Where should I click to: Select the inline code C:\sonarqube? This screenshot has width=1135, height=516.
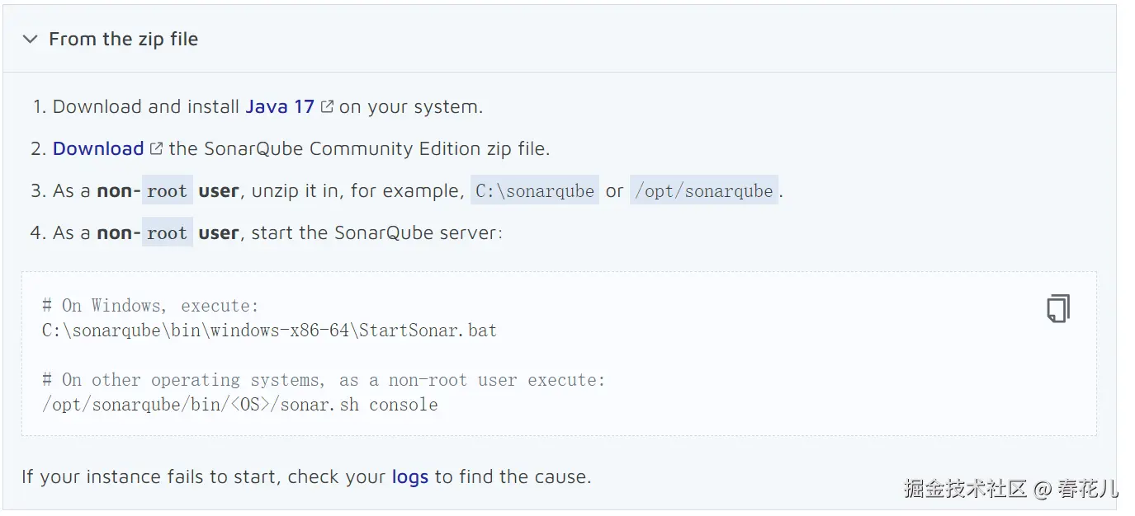pos(534,190)
